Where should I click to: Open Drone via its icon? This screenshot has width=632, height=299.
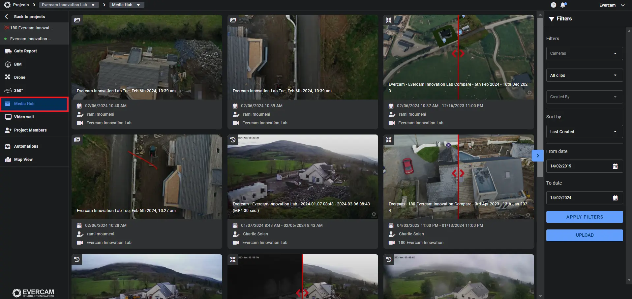click(x=8, y=77)
